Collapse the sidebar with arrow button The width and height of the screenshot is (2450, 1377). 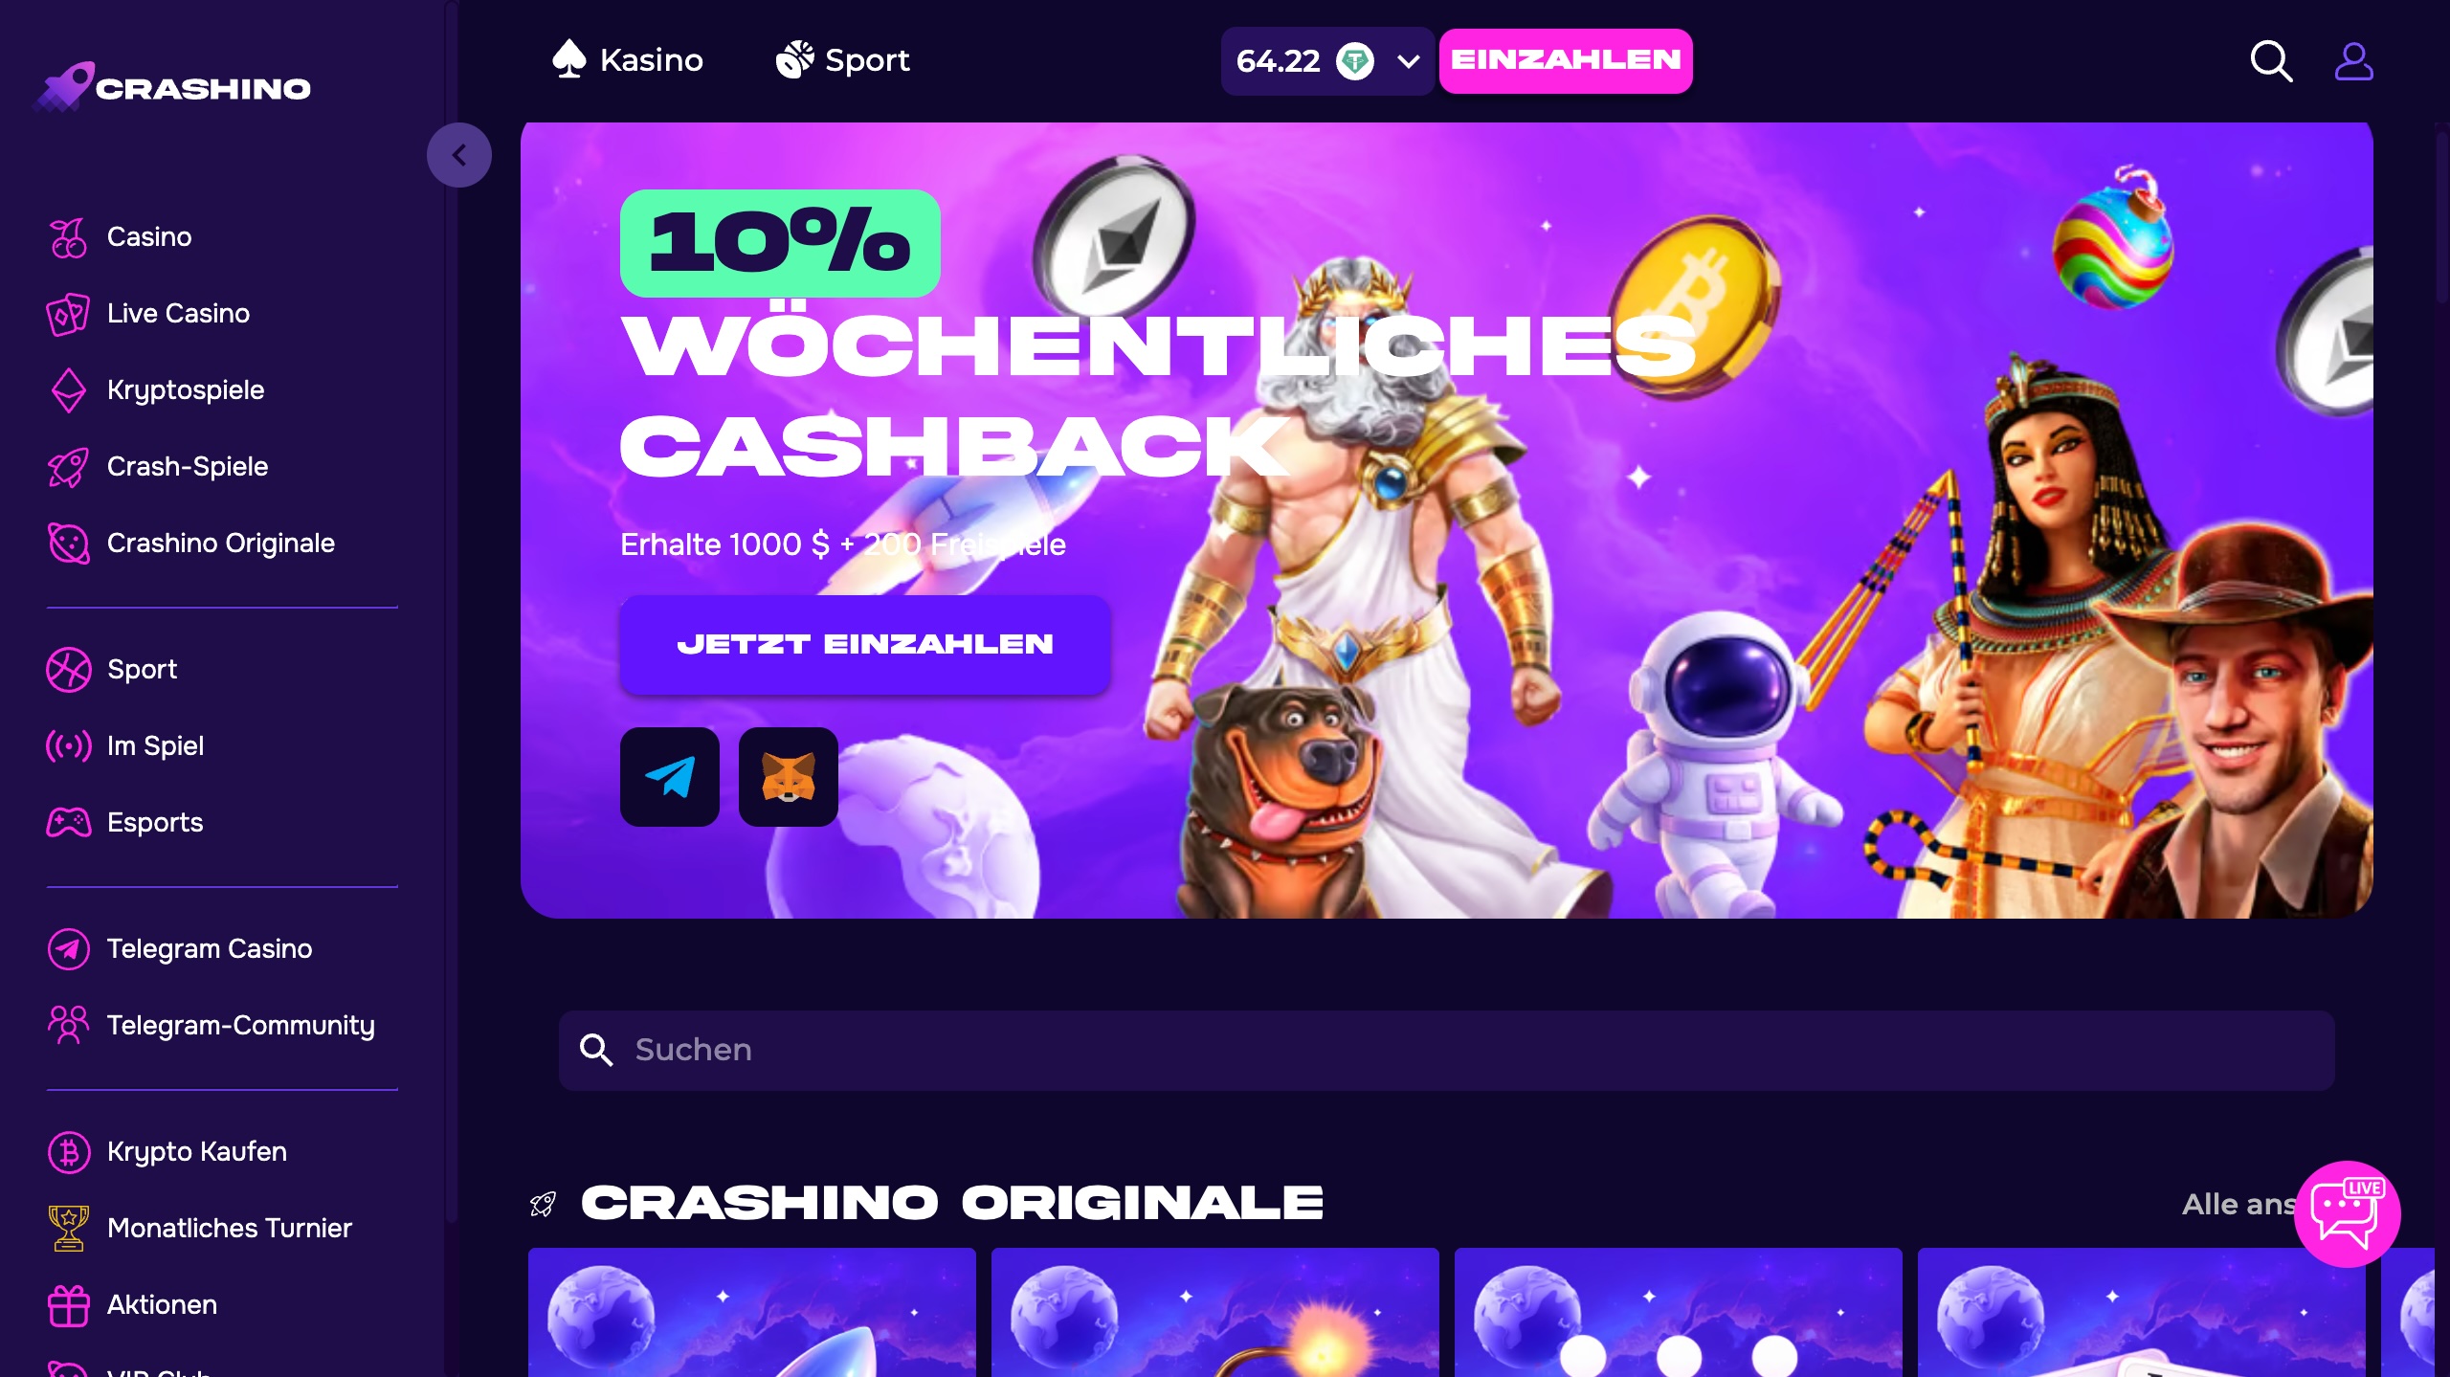click(x=459, y=155)
